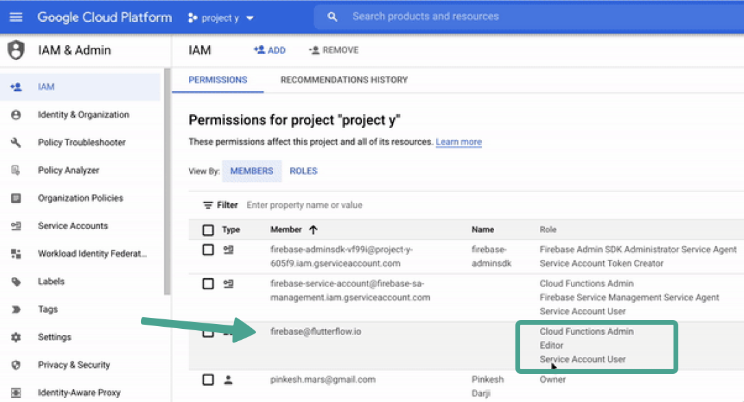
Task: Check the firebase-adminsdk member row checkbox
Action: pos(208,250)
